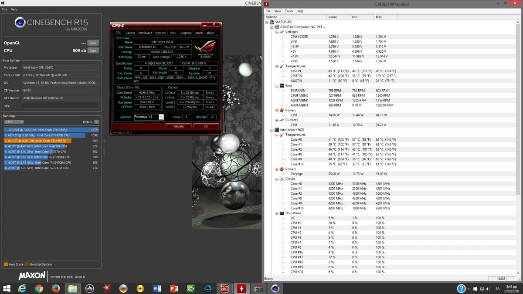This screenshot has width=523, height=294.
Task: Click the Intel Xeon X5670 chip icon
Action: (x=276, y=130)
